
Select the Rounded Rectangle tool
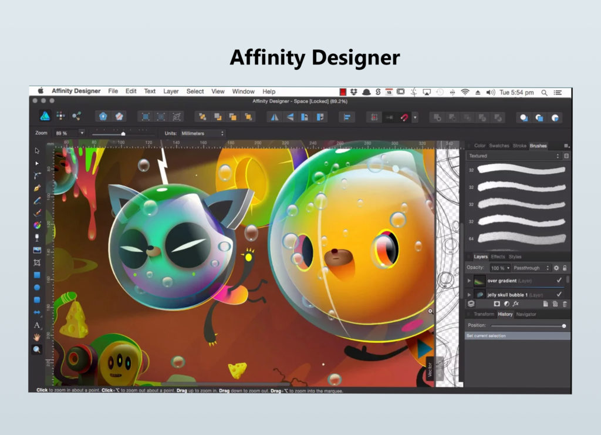(37, 300)
